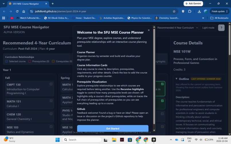231x144 pixels.
Task: Show more bookmarks with the chevron
Action: click(203, 18)
